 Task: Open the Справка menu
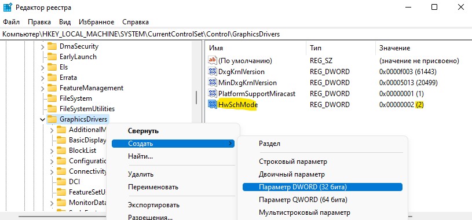click(136, 22)
